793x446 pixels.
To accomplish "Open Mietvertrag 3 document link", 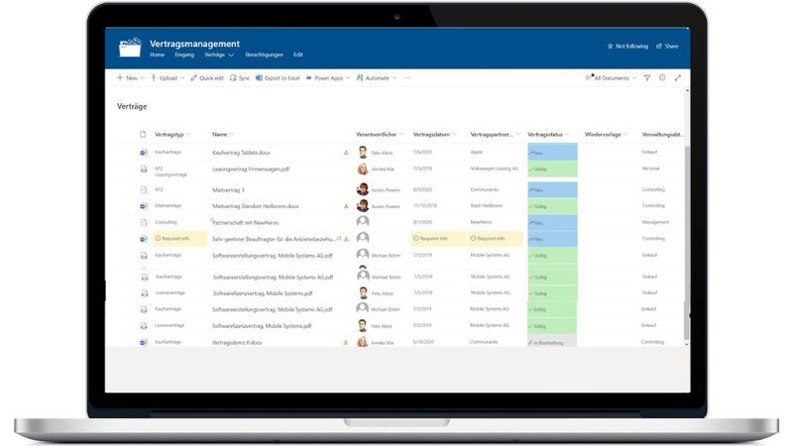I will tap(228, 189).
